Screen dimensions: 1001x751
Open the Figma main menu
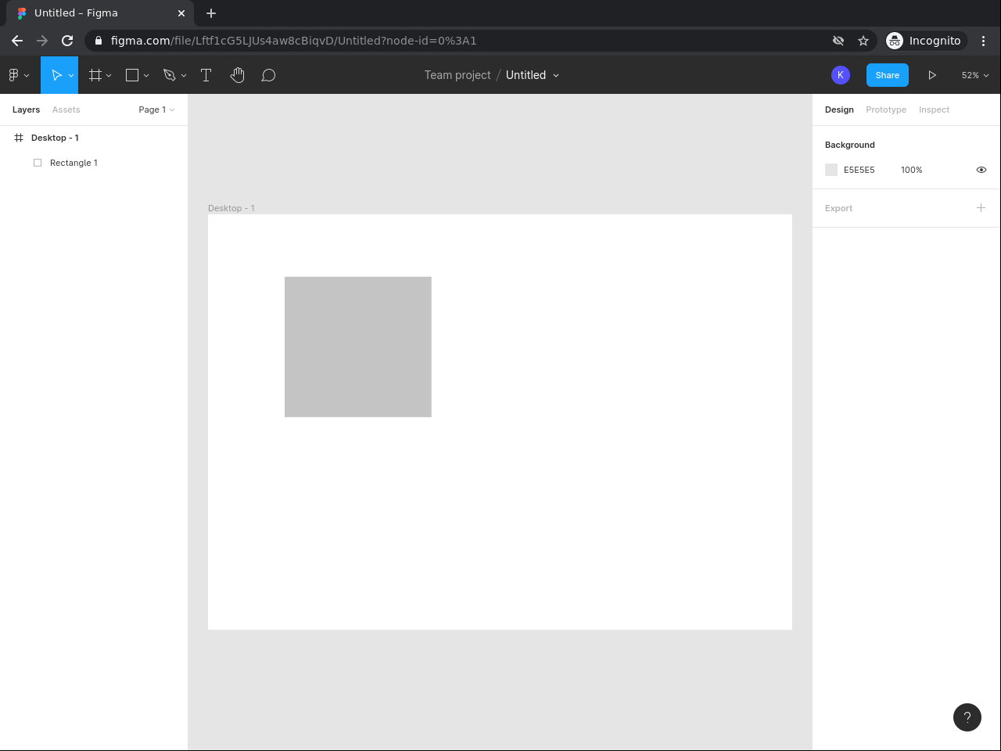18,75
